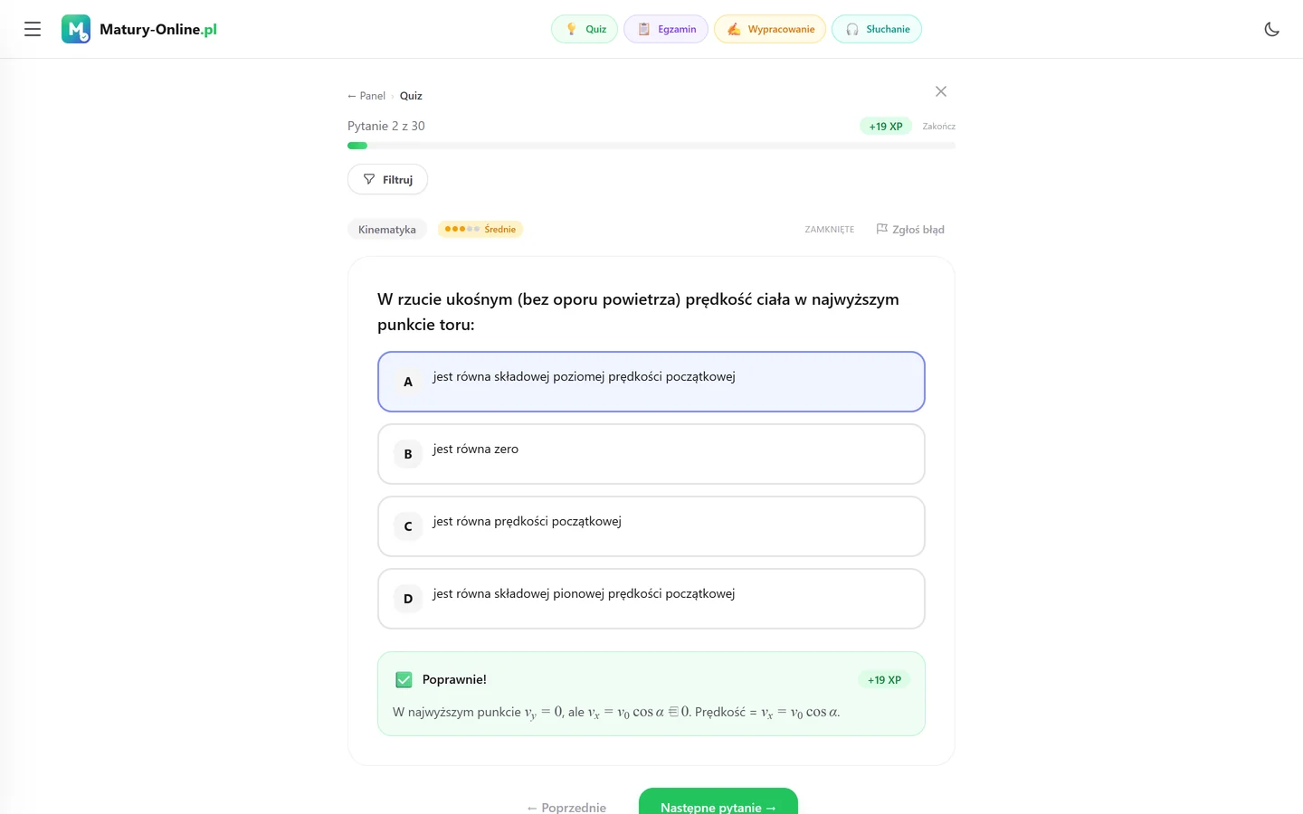The width and height of the screenshot is (1303, 814).
Task: Toggle dark mode moon icon
Action: [1271, 29]
